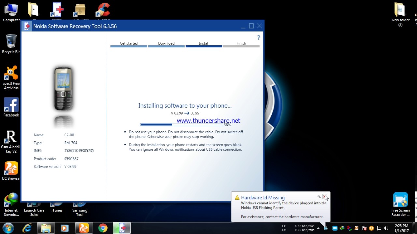The height and width of the screenshot is (234, 417).
Task: Click the Internet Download Manager tray icon
Action: click(342, 228)
